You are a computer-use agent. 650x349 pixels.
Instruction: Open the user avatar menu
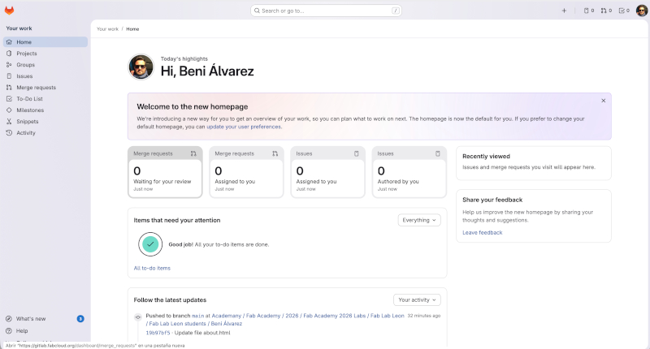click(641, 11)
